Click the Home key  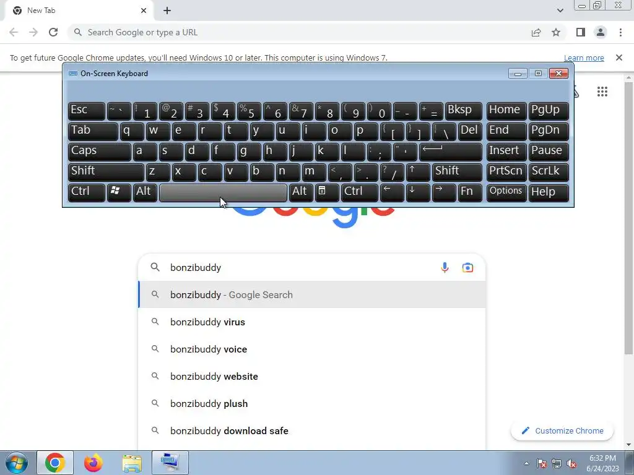pyautogui.click(x=506, y=111)
